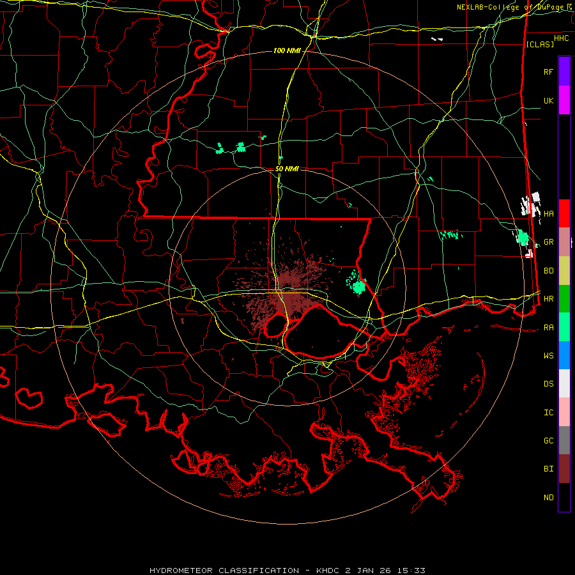Select the 'RA' legend label text
Image resolution: width=575 pixels, height=575 pixels.
[548, 328]
